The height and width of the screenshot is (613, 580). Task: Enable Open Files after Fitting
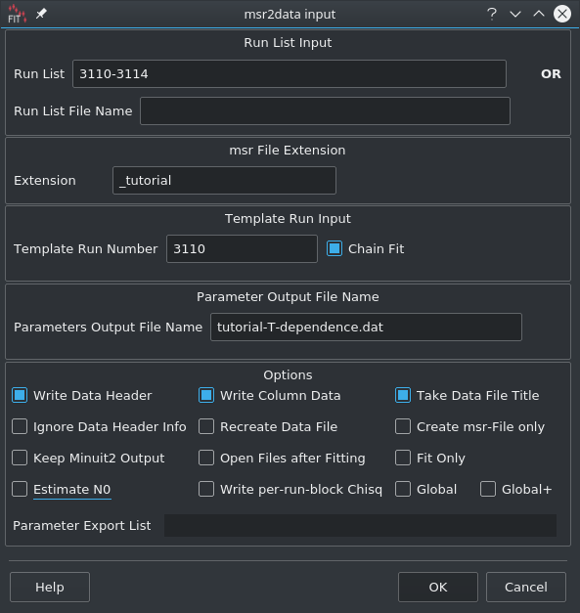point(206,458)
